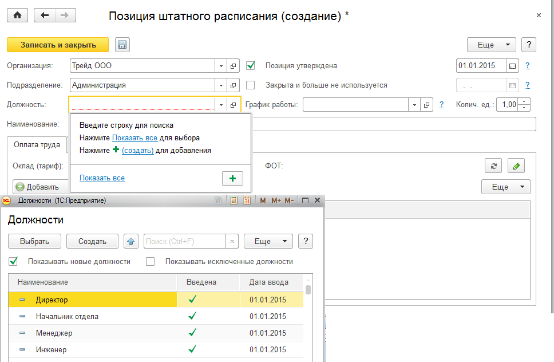Open the Еще menu in Должности window
This screenshot has width=554, height=362.
tap(268, 241)
